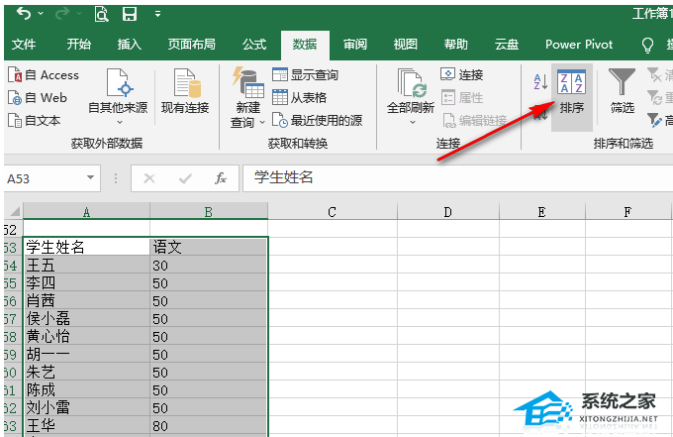Viewport: 673px width, 437px height.
Task: Click the Save floppy disk icon
Action: (130, 14)
